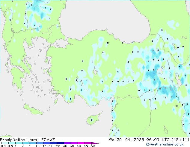190x147 pixels.
Task: Click the "35" legend tick label
Action: coord(72,146)
